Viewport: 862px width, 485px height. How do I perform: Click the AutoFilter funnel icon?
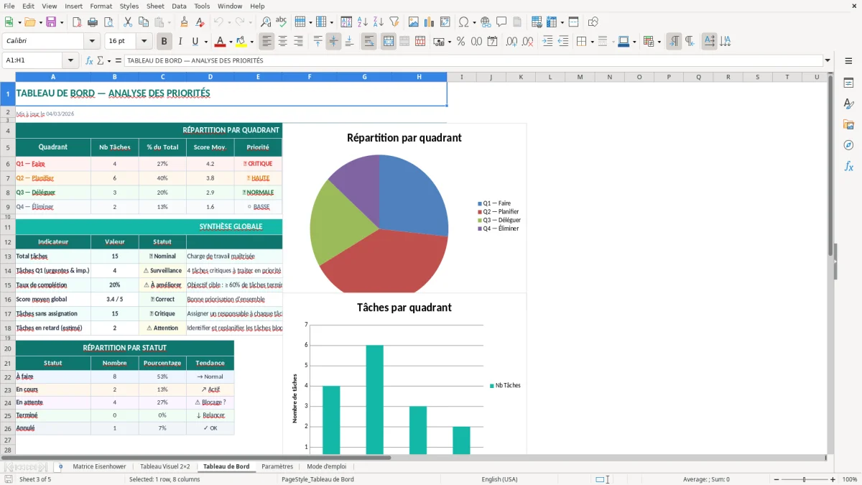(x=394, y=22)
